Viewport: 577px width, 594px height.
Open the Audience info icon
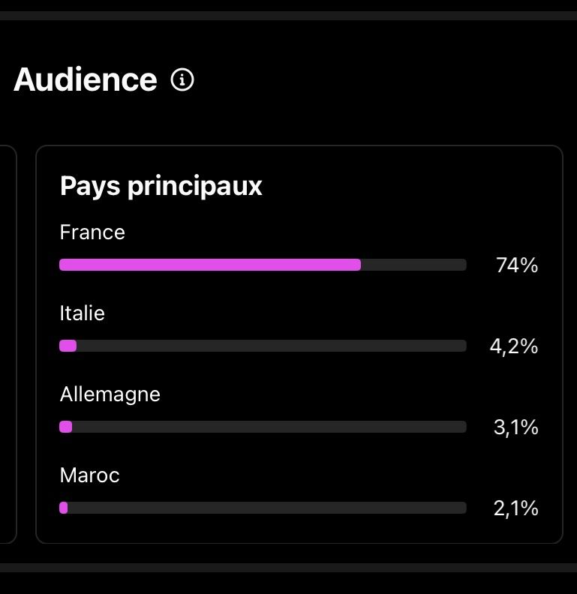(x=182, y=80)
